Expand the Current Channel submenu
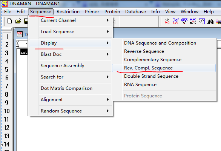The image size is (221, 151). [x=71, y=20]
